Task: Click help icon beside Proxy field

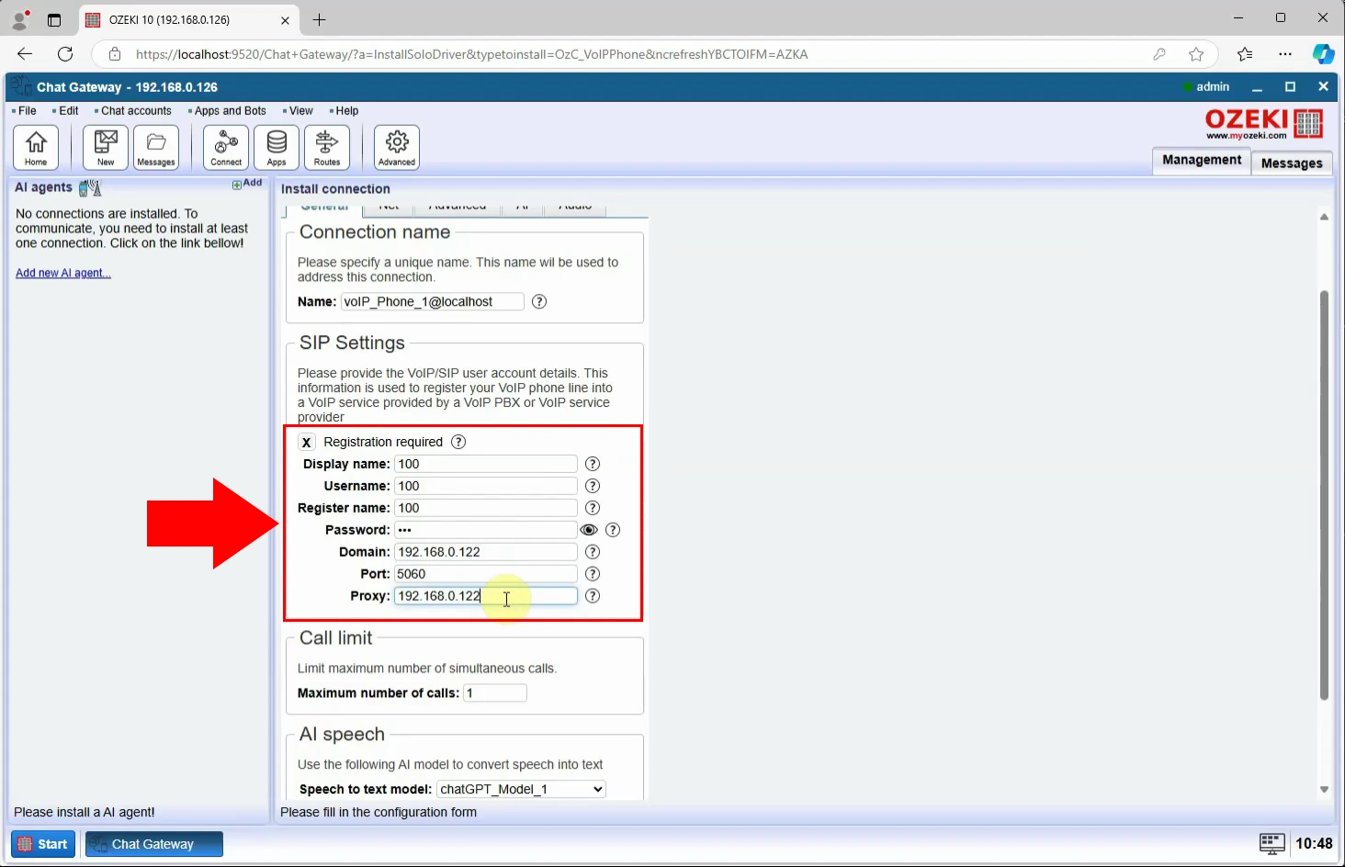Action: (593, 596)
